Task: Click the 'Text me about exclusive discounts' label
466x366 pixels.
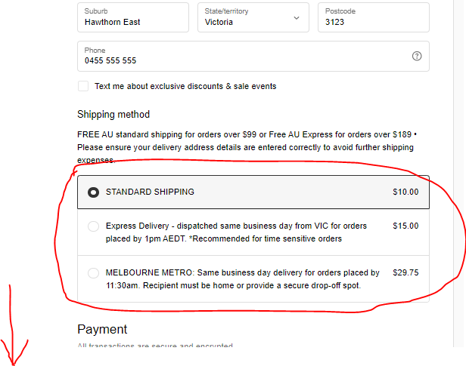Action: pyautogui.click(x=185, y=86)
